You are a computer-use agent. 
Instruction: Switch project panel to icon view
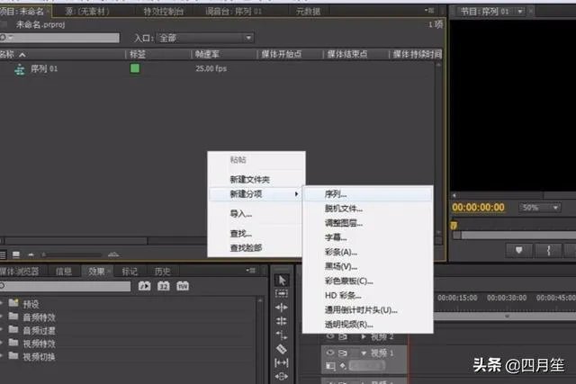tap(16, 255)
